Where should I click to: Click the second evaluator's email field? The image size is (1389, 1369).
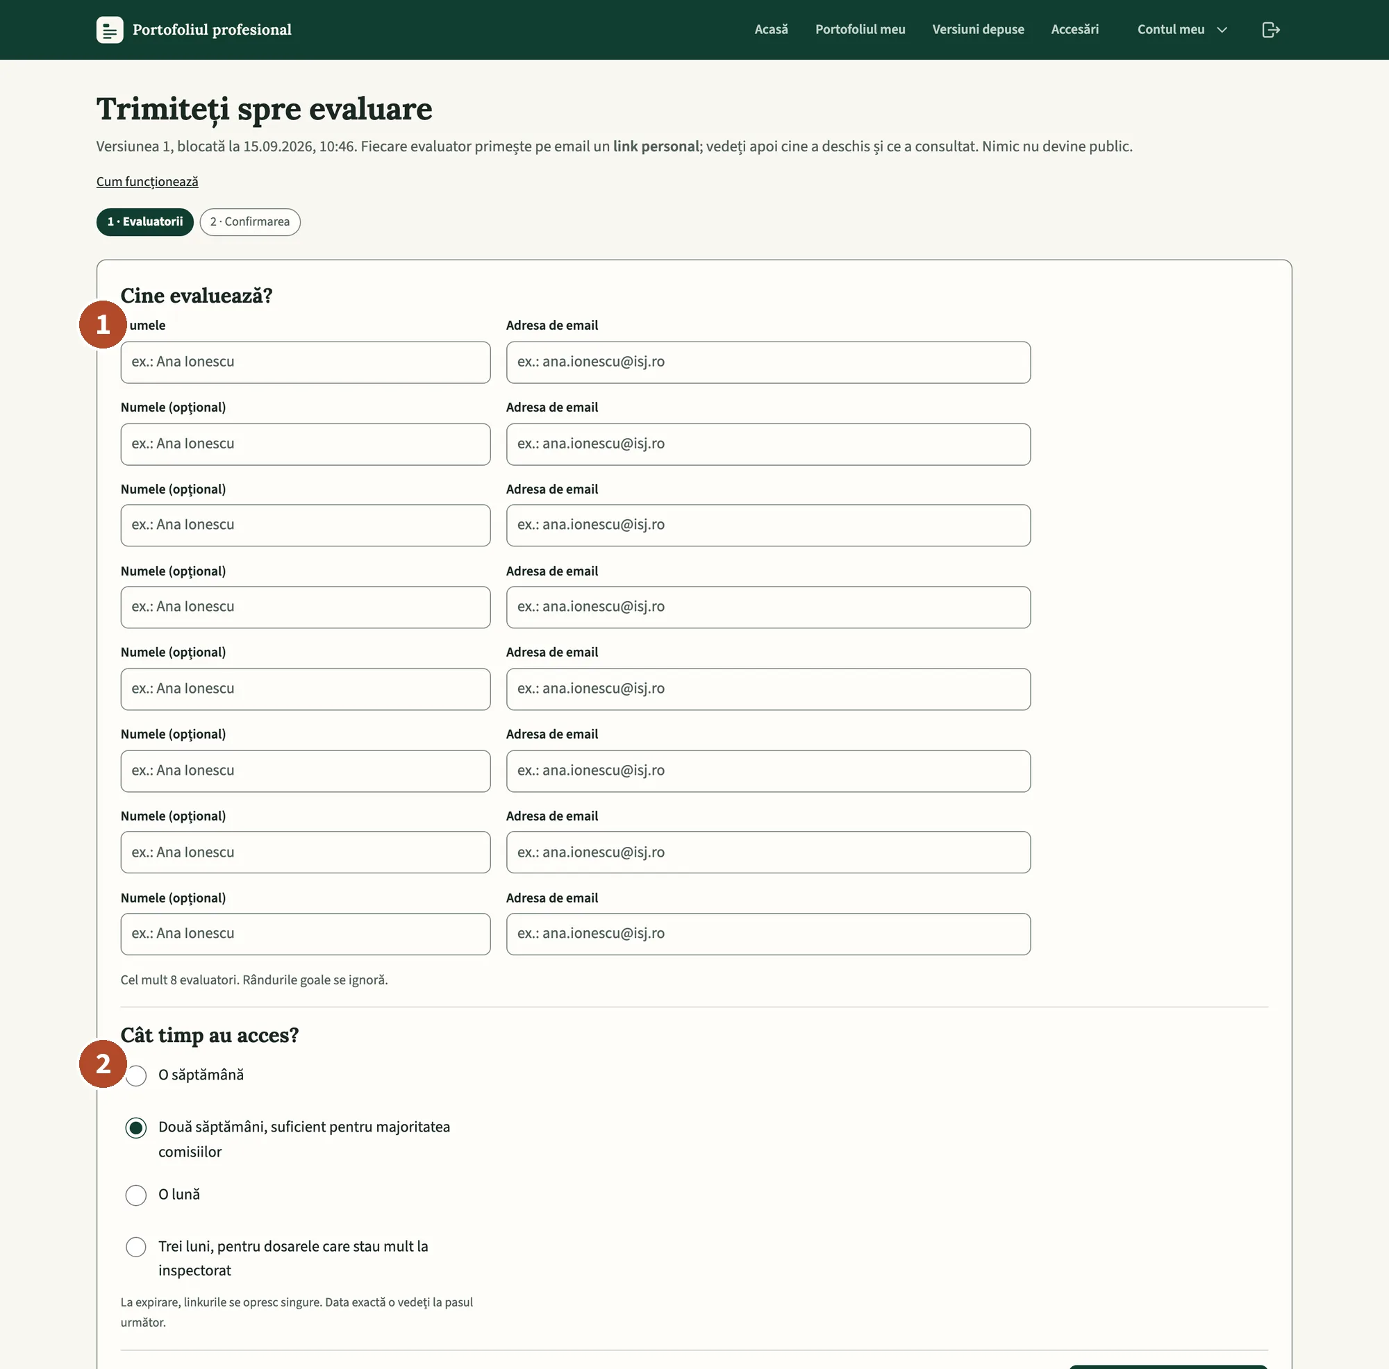(768, 444)
